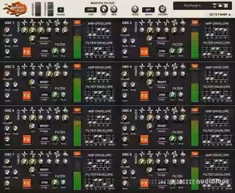Viewport: 235px width, 193px height.
Task: Select the sixth waveform icon in OSC 5
Action: pos(65,110)
